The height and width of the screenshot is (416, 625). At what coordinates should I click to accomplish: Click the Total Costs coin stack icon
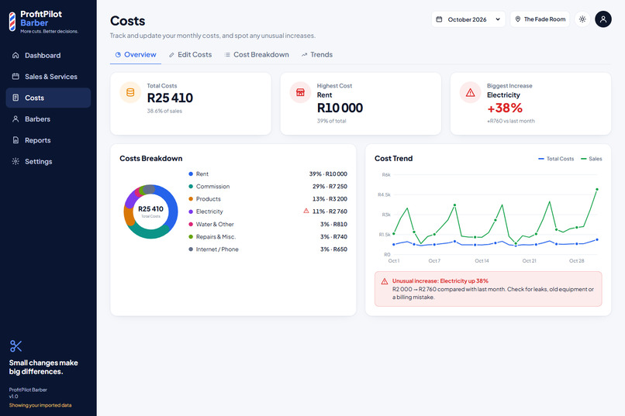(x=130, y=92)
